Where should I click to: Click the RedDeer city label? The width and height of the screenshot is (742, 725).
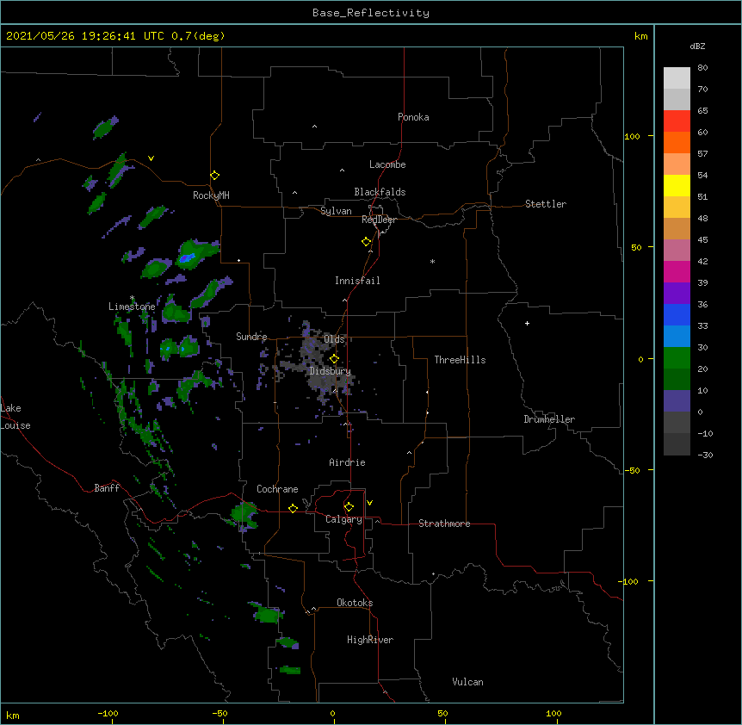(x=380, y=220)
